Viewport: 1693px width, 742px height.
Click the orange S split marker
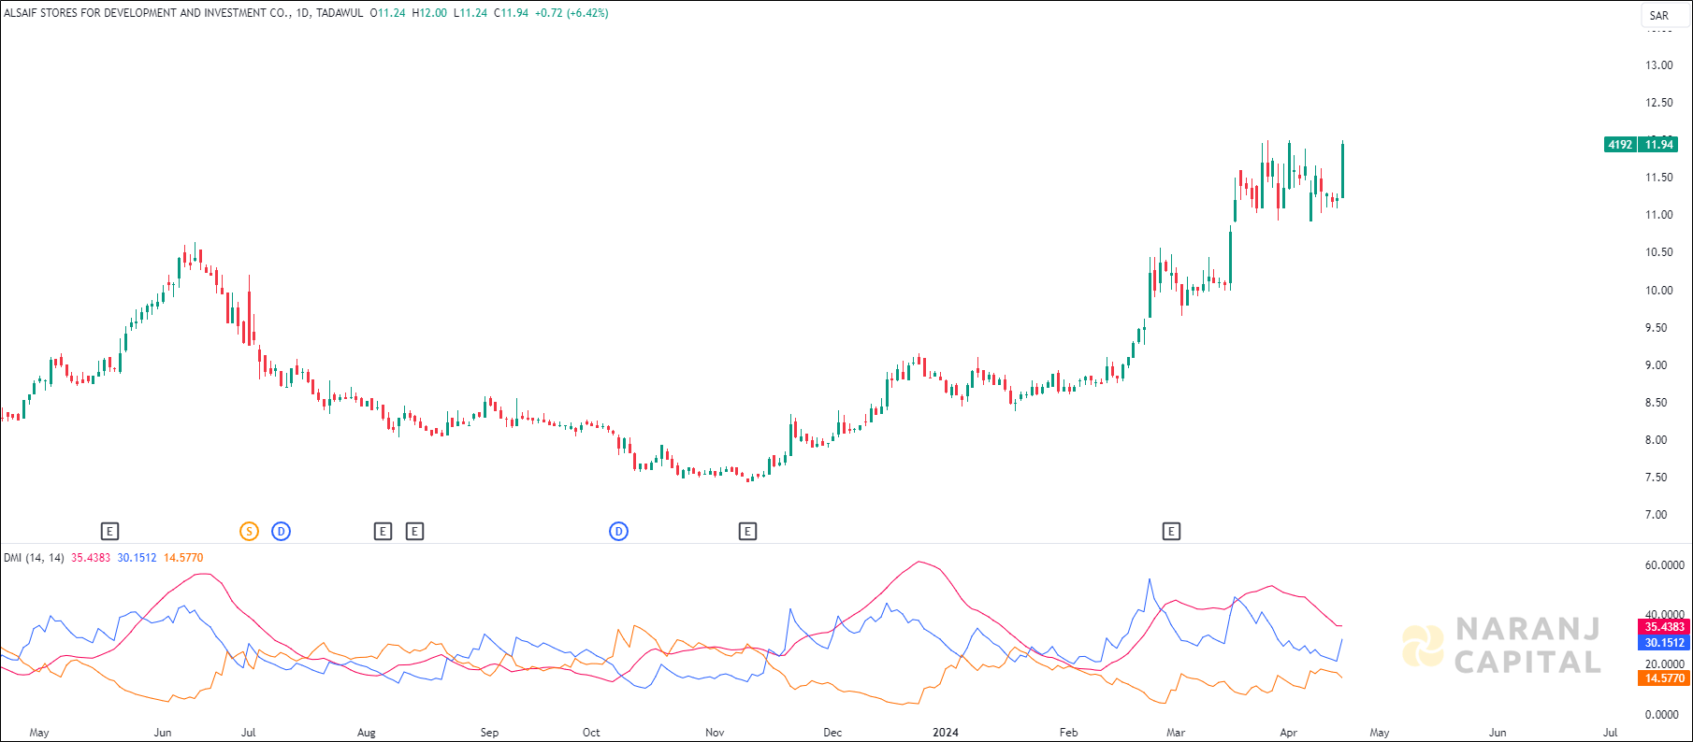tap(249, 532)
